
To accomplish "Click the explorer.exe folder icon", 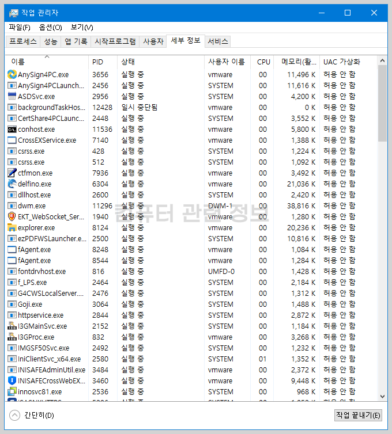I will [12, 227].
